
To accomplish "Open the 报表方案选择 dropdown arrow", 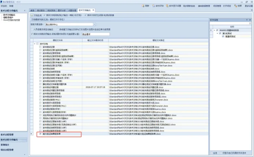I will point(95,24).
